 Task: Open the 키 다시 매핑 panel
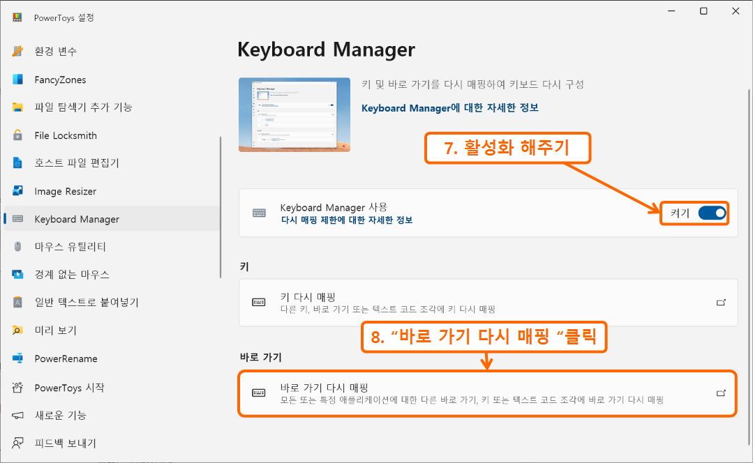[x=487, y=302]
